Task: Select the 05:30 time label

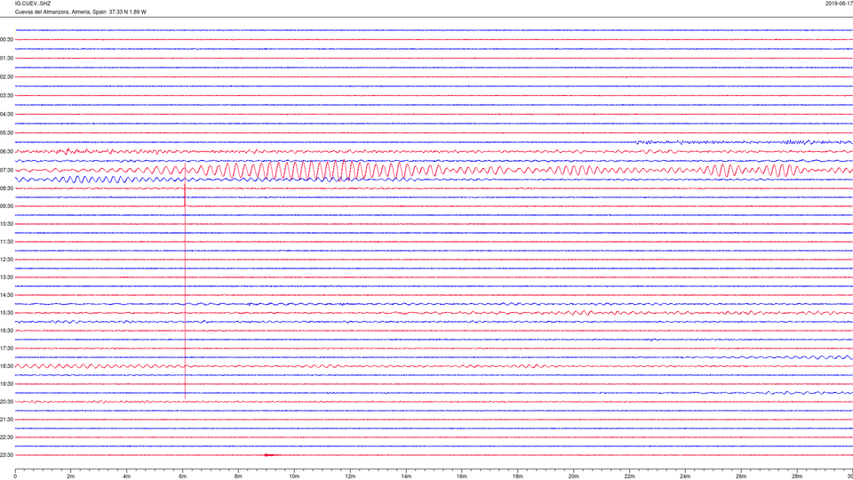Action: coord(6,132)
